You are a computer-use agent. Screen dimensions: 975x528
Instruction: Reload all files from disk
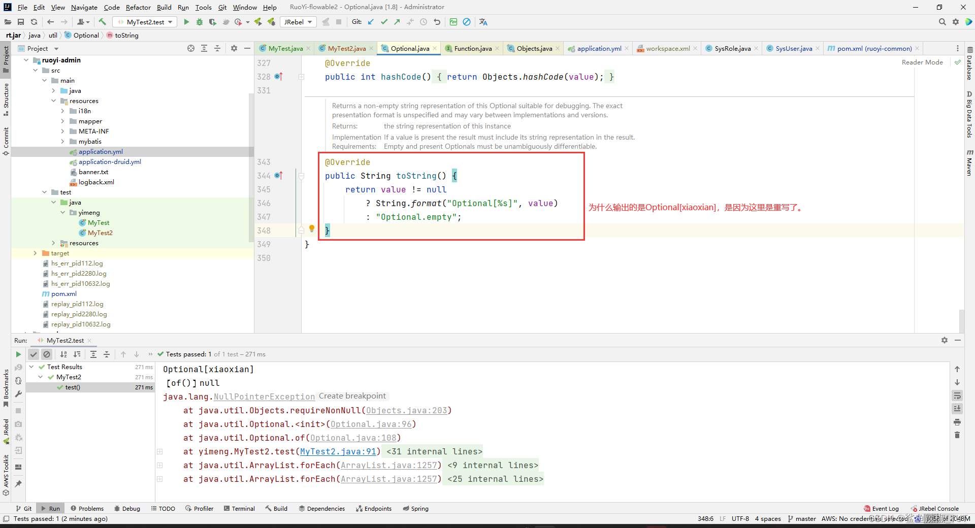(34, 22)
